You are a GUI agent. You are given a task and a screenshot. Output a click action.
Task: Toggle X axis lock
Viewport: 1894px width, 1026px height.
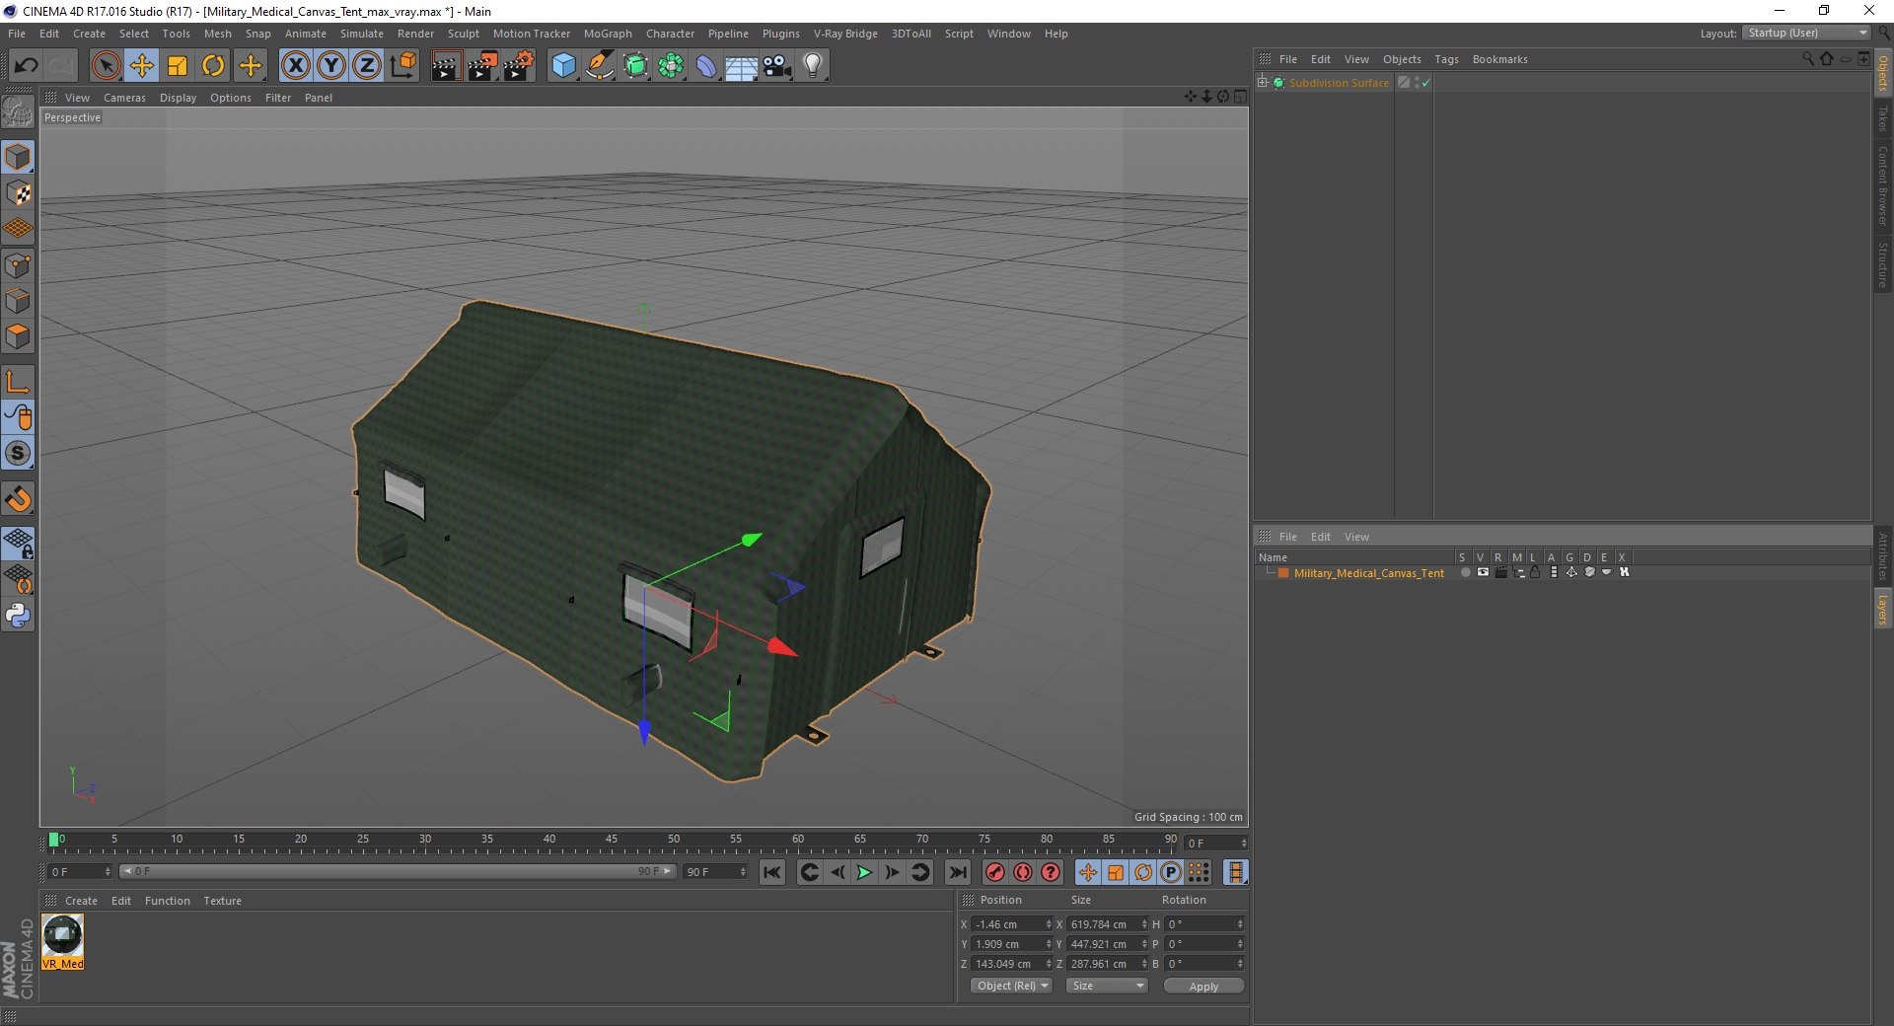[295, 66]
